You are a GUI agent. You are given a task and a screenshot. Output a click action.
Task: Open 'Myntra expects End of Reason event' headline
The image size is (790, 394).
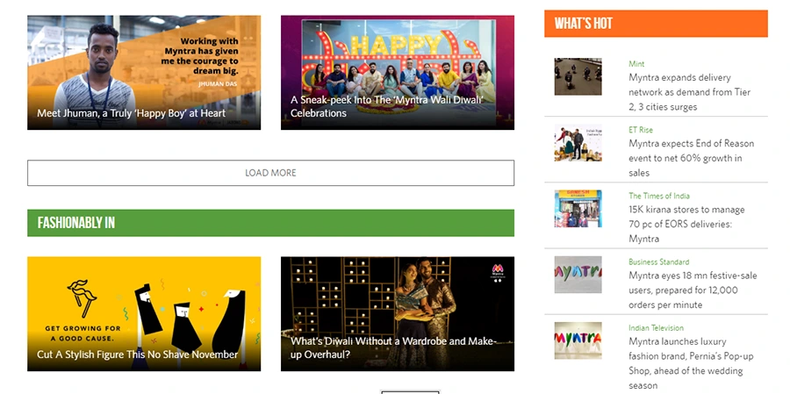point(691,158)
